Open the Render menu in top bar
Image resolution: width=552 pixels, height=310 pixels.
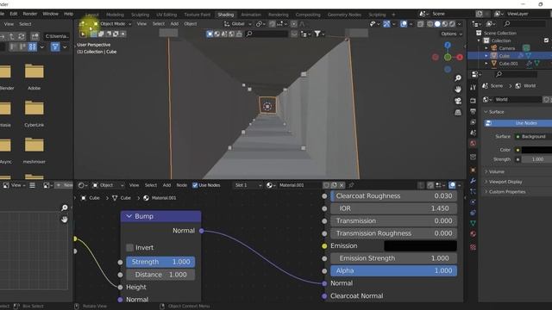[x=30, y=14]
